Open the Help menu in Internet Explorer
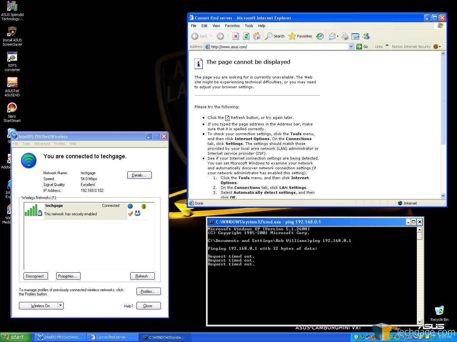Screen dimensions: 457x342 (261, 26)
